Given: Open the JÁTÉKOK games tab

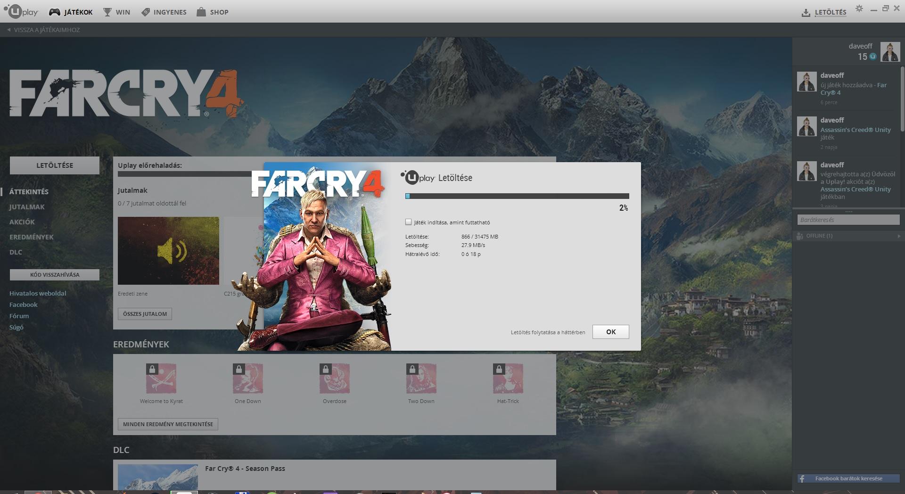Looking at the screenshot, I should (x=71, y=12).
